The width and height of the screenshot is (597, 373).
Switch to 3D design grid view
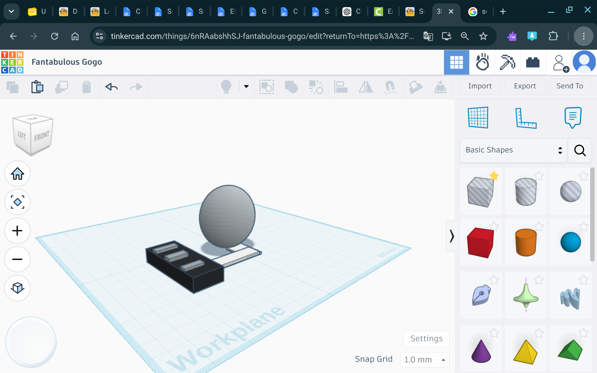pos(456,62)
